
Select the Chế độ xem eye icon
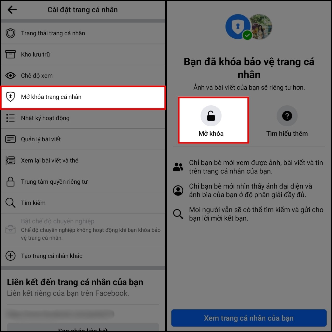coord(10,75)
